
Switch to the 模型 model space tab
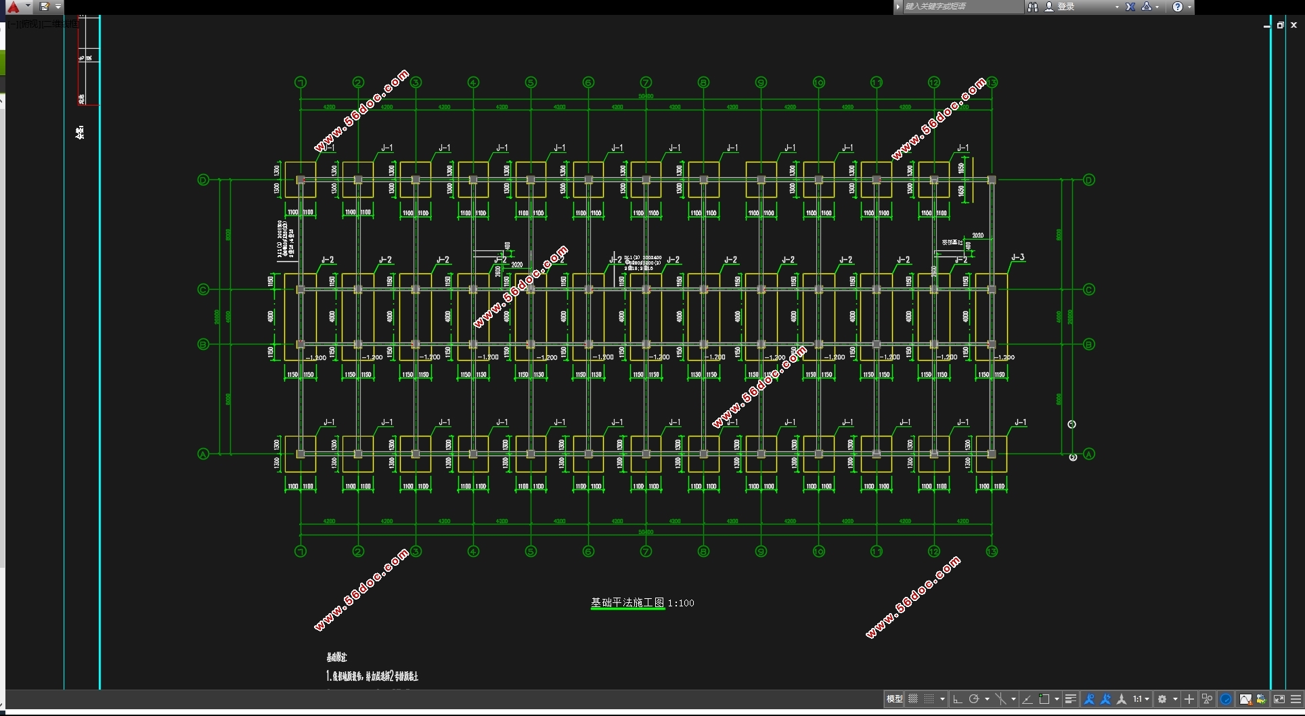point(894,699)
